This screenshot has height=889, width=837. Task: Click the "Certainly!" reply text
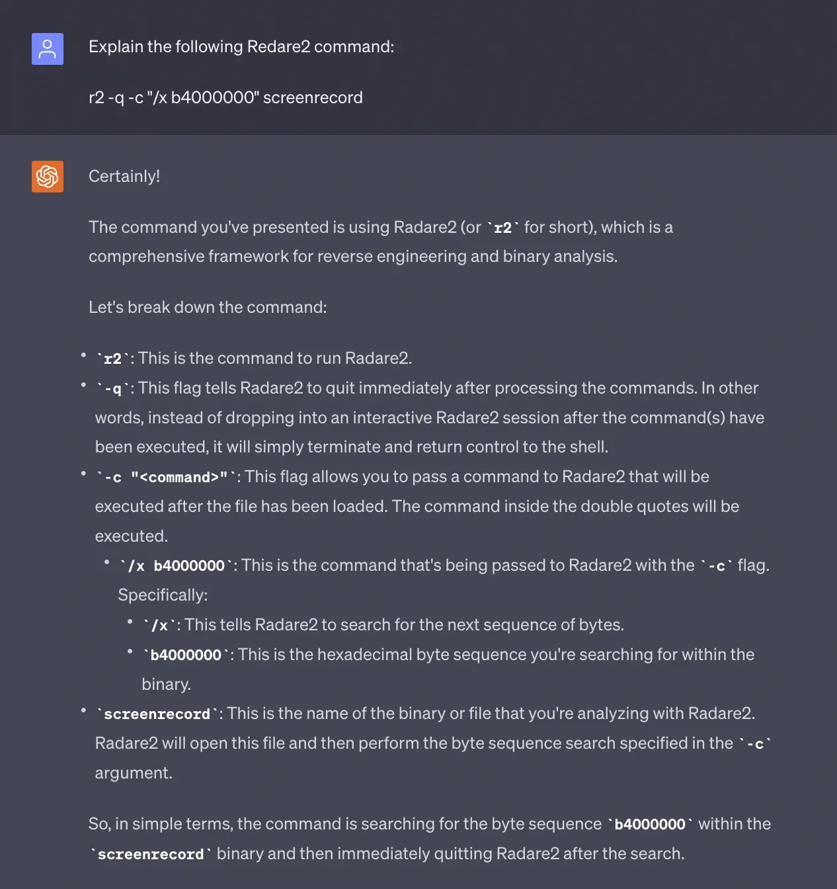tap(124, 177)
